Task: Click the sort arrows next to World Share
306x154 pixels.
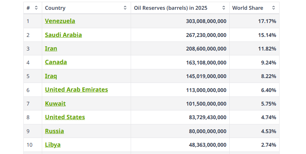Action: click(x=274, y=8)
